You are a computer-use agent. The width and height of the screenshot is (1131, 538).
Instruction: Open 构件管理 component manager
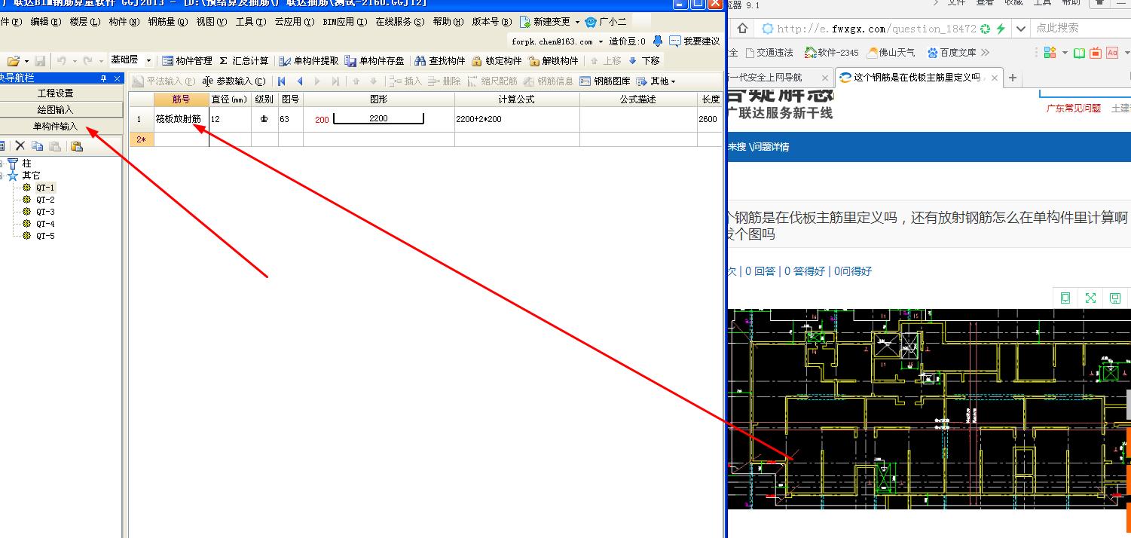pyautogui.click(x=187, y=60)
